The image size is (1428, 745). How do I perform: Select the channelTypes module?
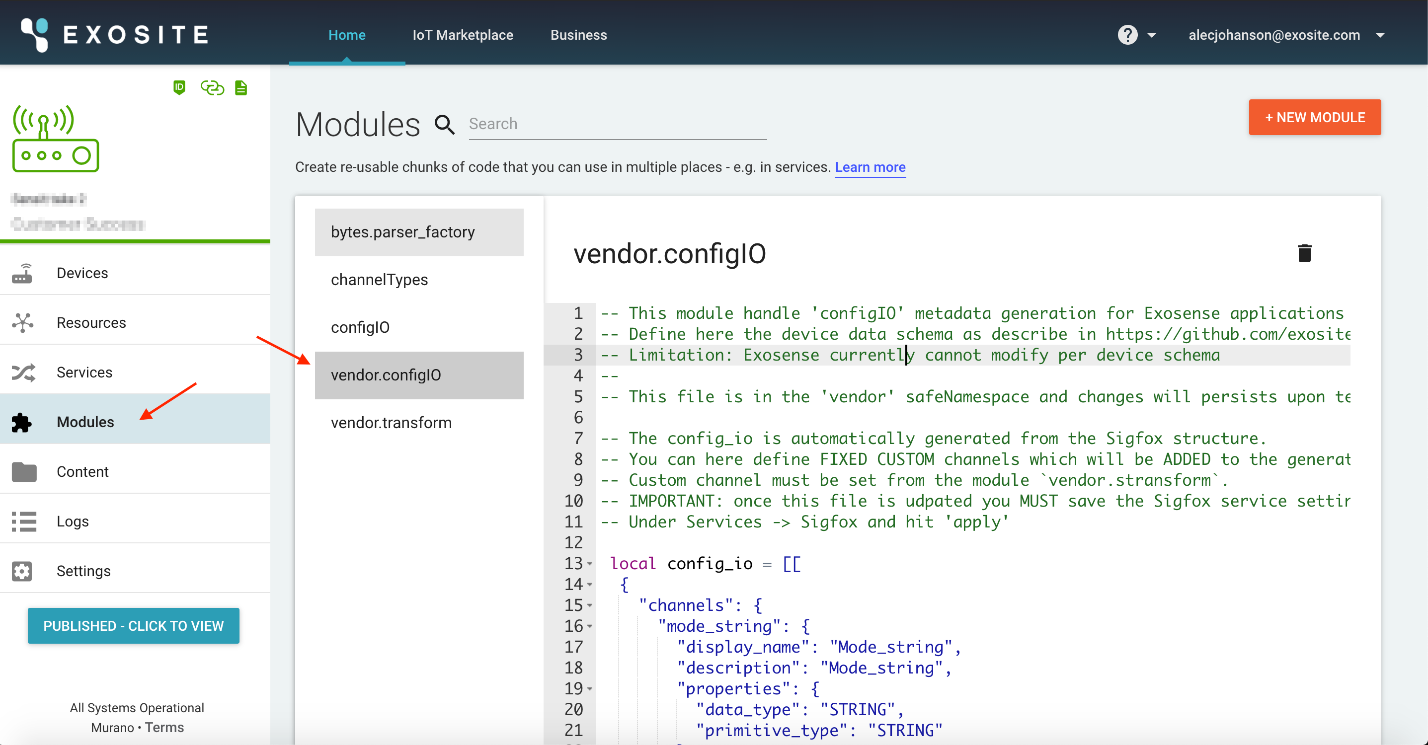pyautogui.click(x=419, y=280)
